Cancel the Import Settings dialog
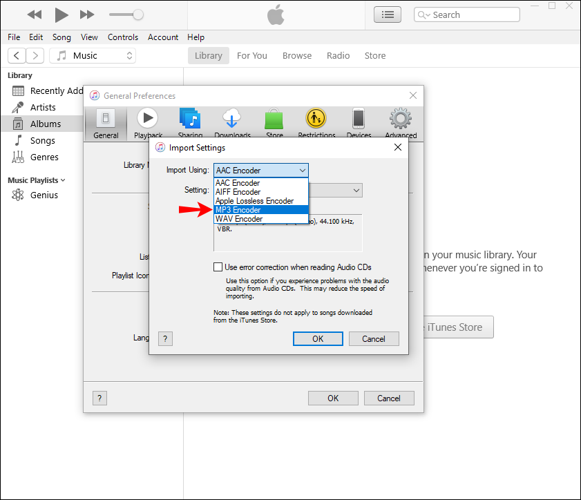Image resolution: width=581 pixels, height=500 pixels. (374, 339)
